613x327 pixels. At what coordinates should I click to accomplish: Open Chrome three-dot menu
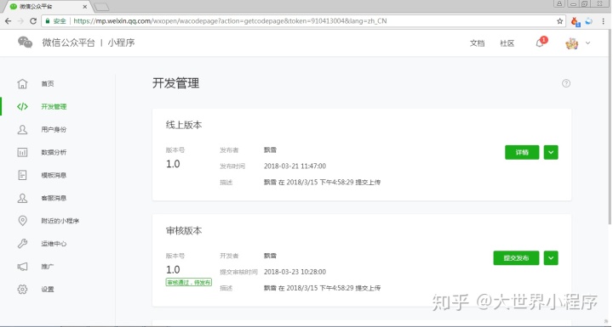[x=604, y=21]
